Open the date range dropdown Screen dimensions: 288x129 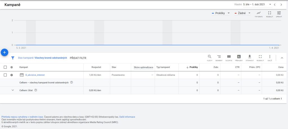(x=270, y=4)
